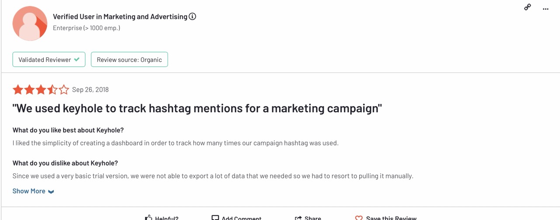Click the Enterprise (> 1000 emp.) label

tap(87, 28)
